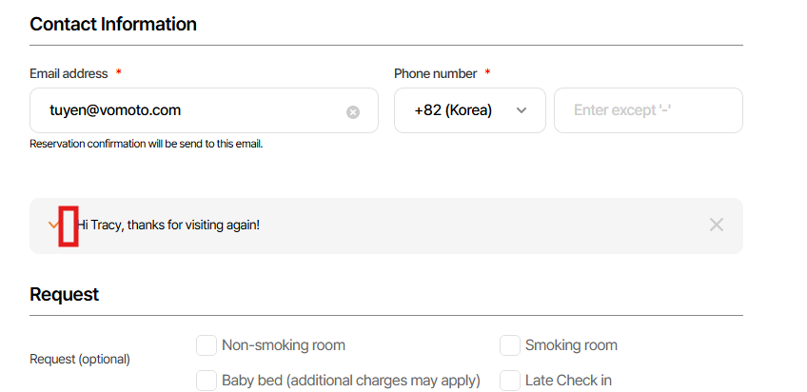Click the phone number input field
Screen dimensions: 807x392
point(647,110)
